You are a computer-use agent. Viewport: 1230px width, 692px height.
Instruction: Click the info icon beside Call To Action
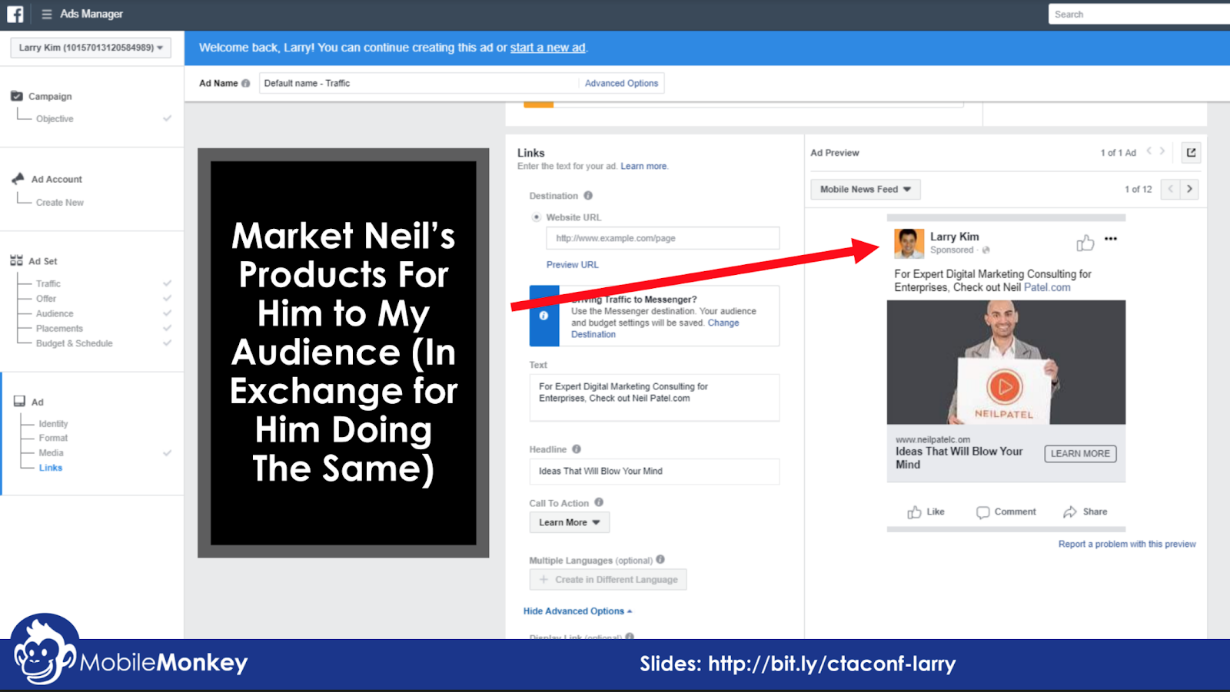599,502
